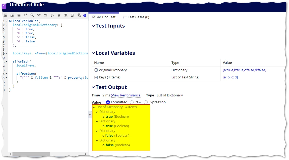
Task: Toggle comment with the /* icon
Action: (25, 15)
